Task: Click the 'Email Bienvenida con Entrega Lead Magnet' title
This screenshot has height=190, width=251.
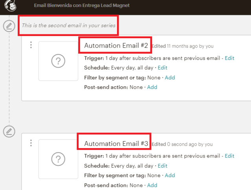Action: 82,5
